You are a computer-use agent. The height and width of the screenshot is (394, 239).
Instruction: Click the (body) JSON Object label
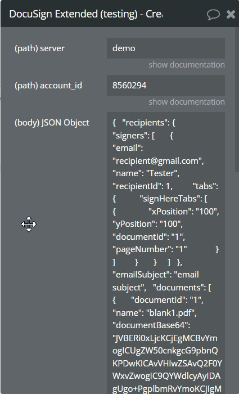click(x=52, y=123)
